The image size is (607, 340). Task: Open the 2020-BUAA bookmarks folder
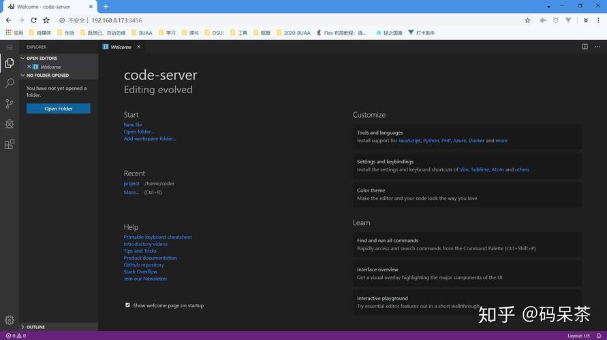294,33
